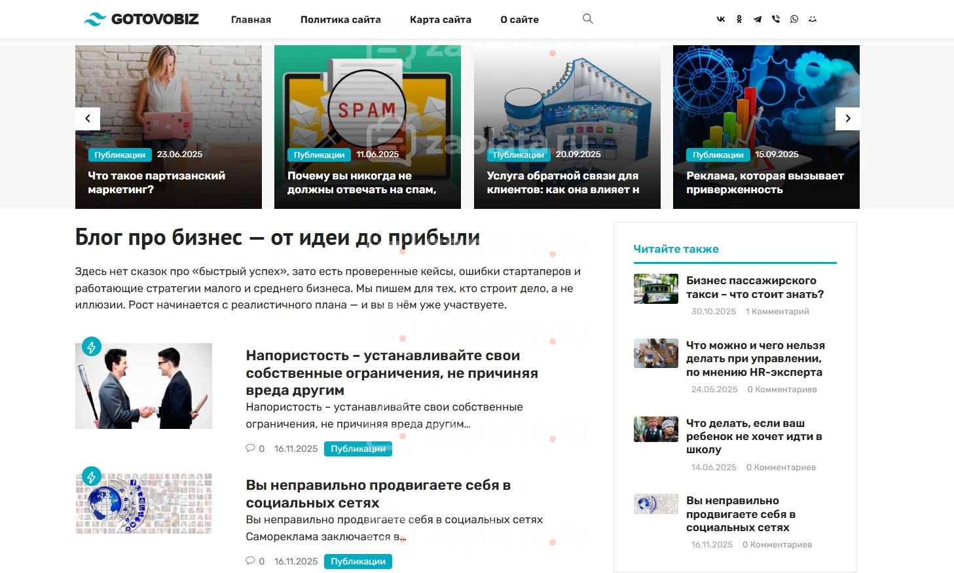Open sidebar link about пассажирского такси
954x573 pixels.
pyautogui.click(x=755, y=287)
